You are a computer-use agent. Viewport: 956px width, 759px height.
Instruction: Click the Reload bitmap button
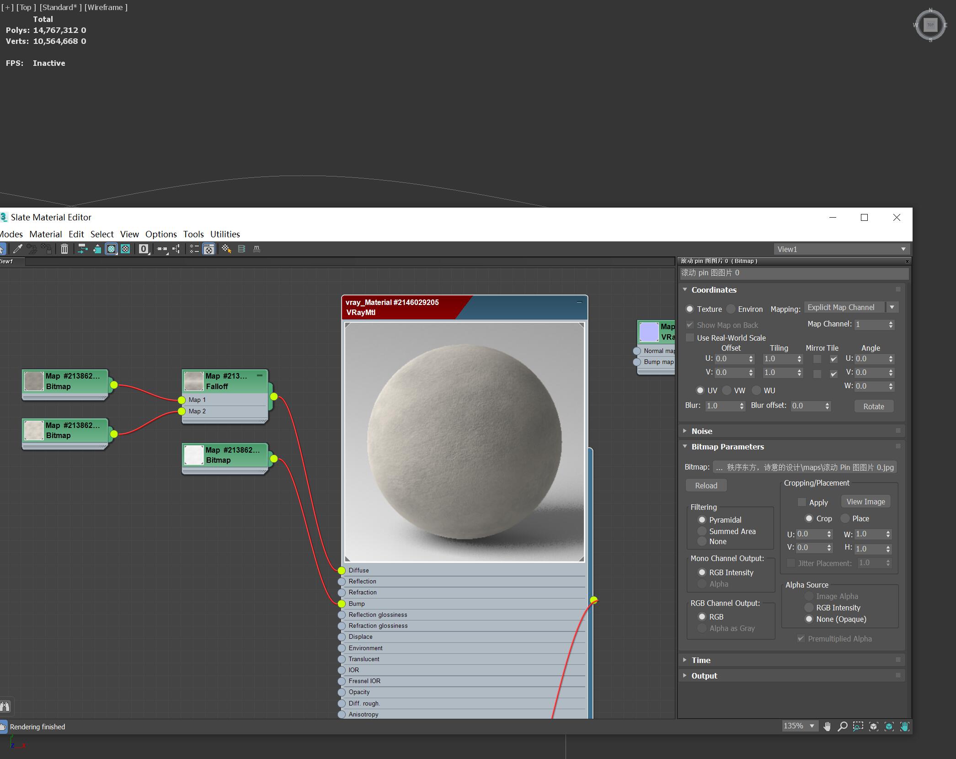(x=706, y=486)
